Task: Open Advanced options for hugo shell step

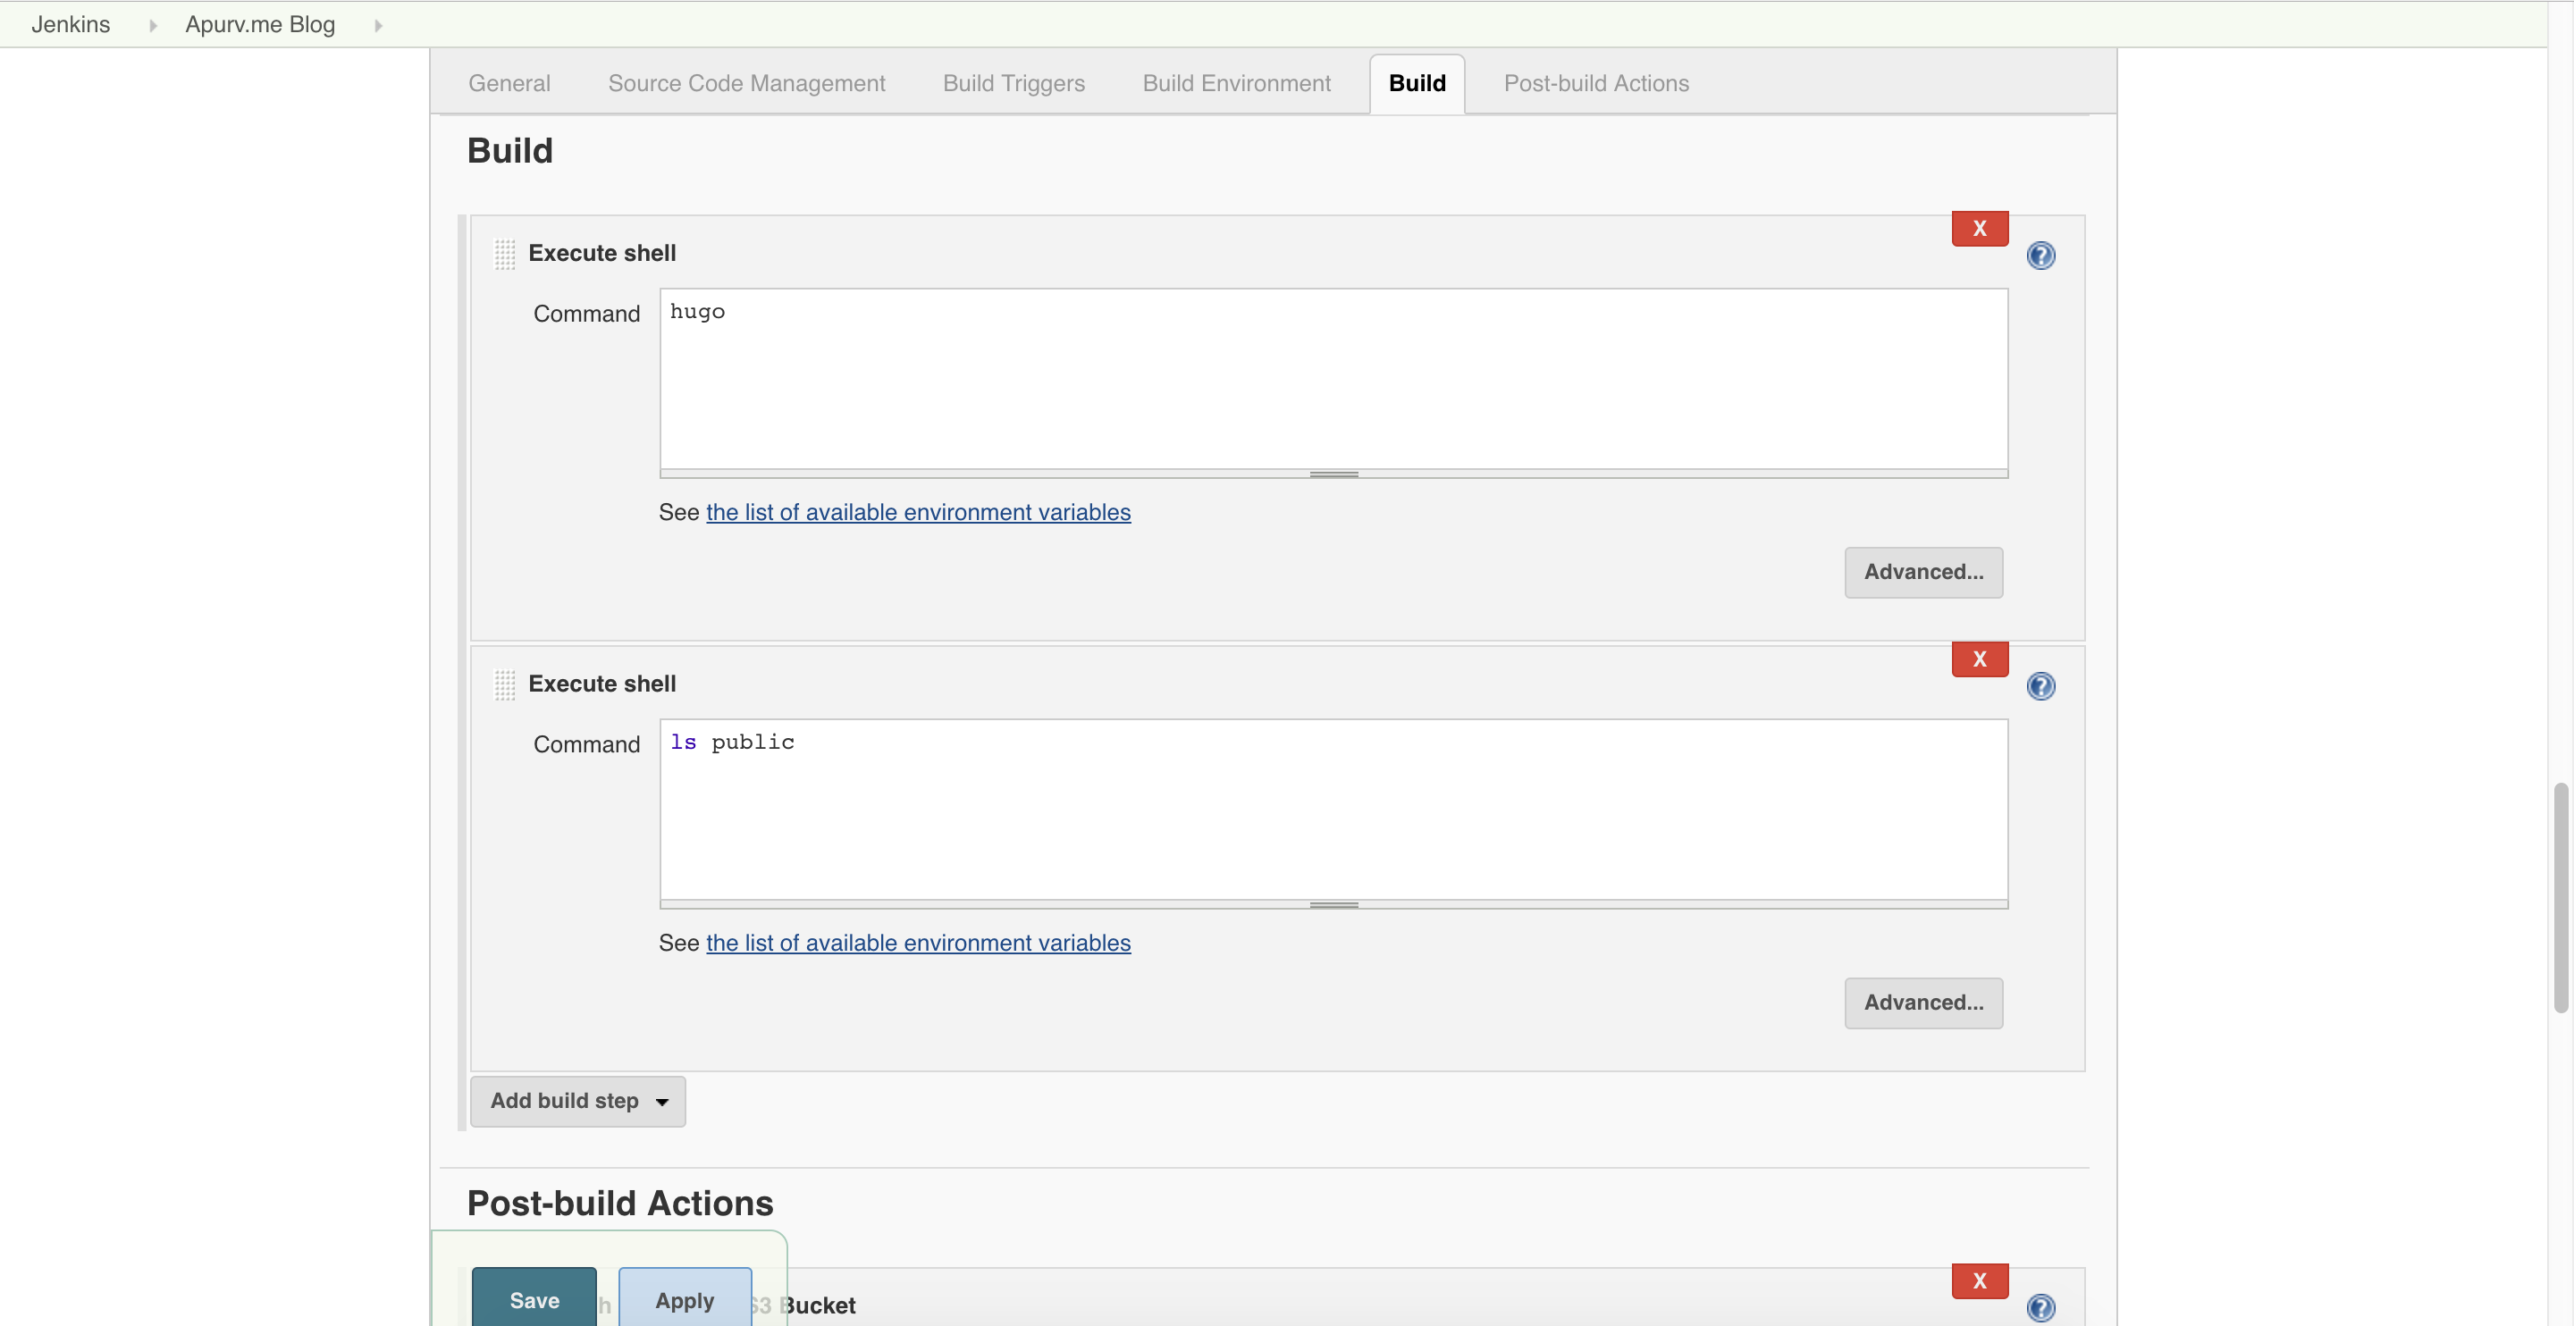Action: pyautogui.click(x=1922, y=572)
